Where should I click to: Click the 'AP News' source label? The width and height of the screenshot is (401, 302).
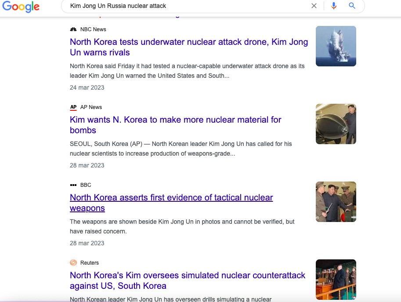tap(91, 107)
